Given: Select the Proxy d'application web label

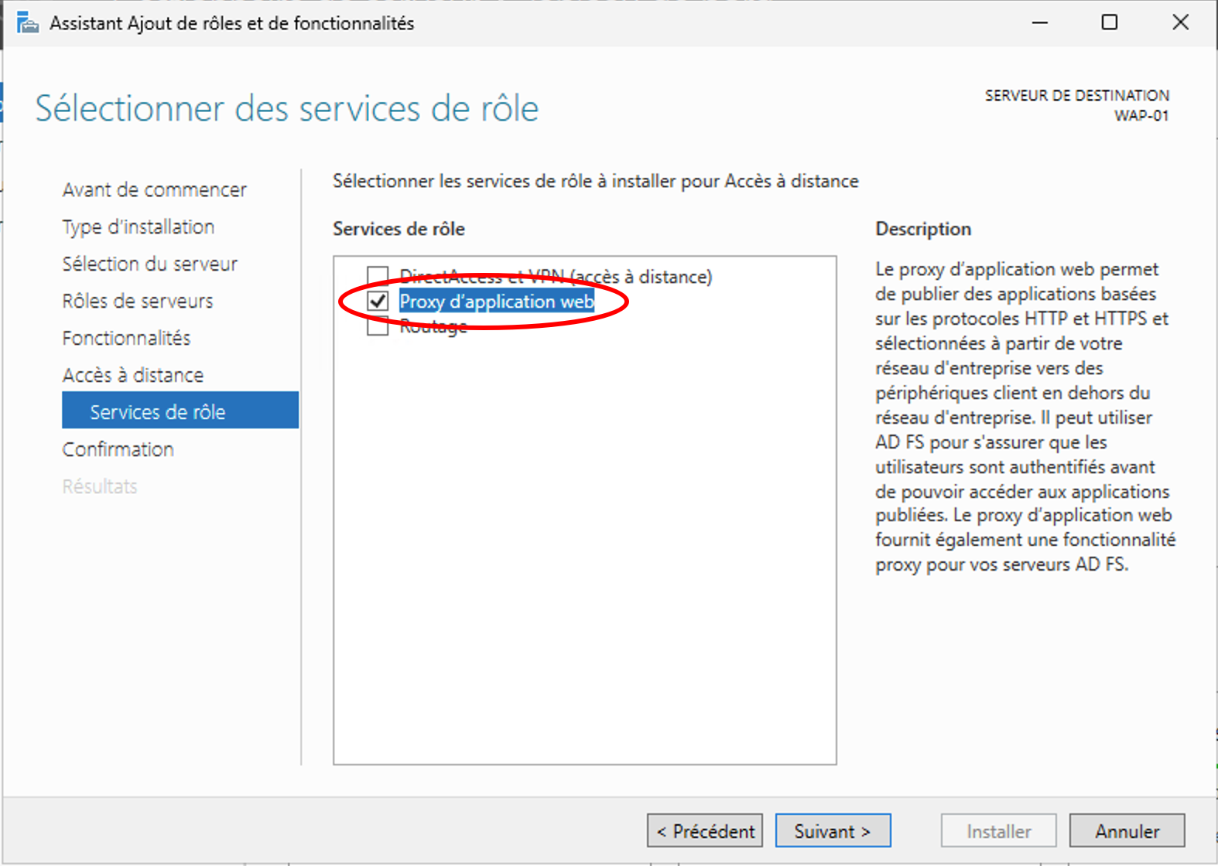Looking at the screenshot, I should click(496, 302).
